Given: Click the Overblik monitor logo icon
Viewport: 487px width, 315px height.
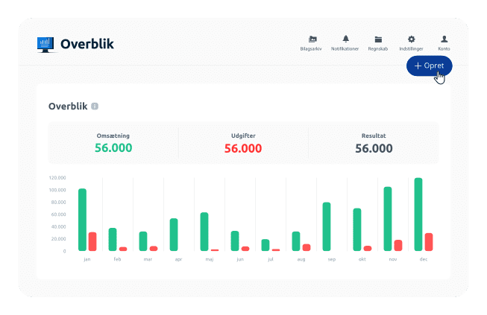Looking at the screenshot, I should pos(45,44).
